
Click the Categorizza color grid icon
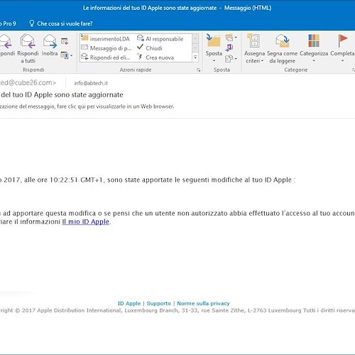[314, 40]
